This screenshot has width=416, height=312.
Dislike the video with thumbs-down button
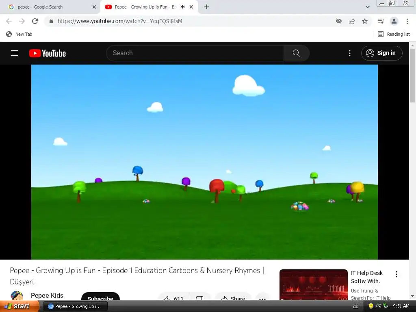[199, 297]
